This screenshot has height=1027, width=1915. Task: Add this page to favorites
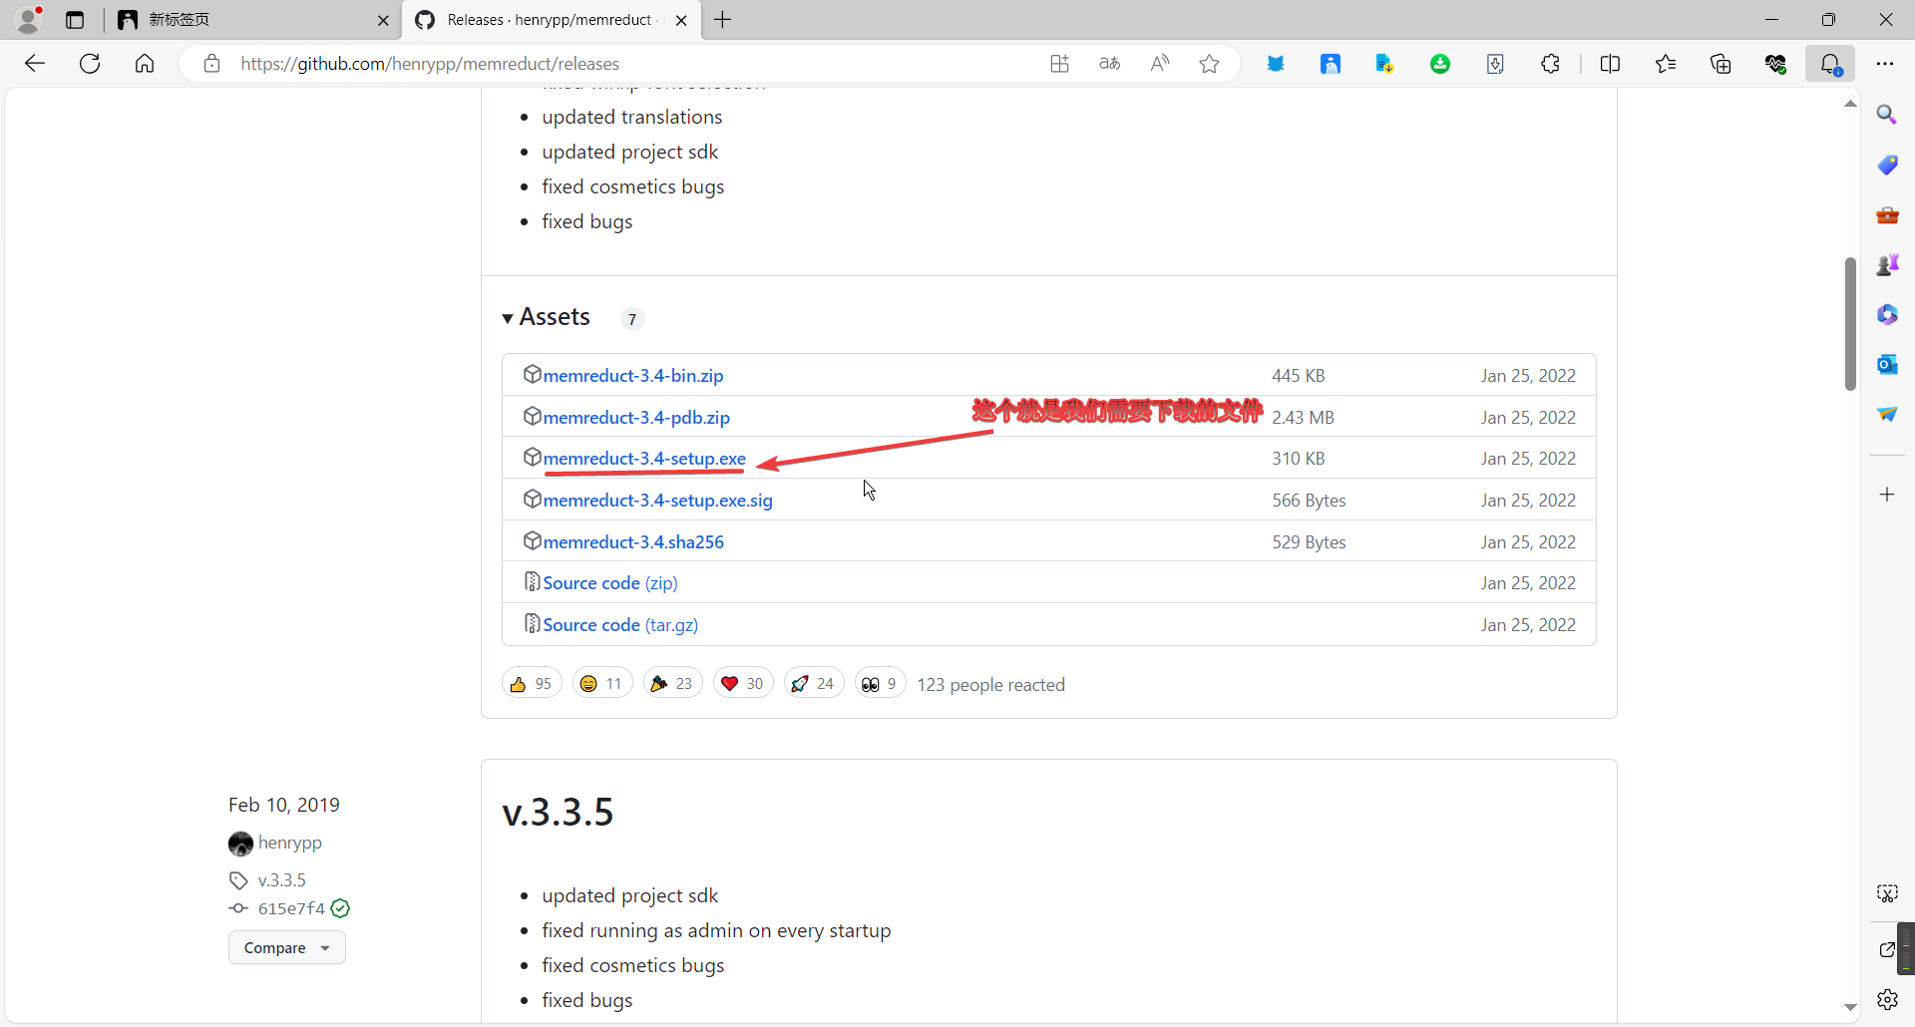point(1209,63)
